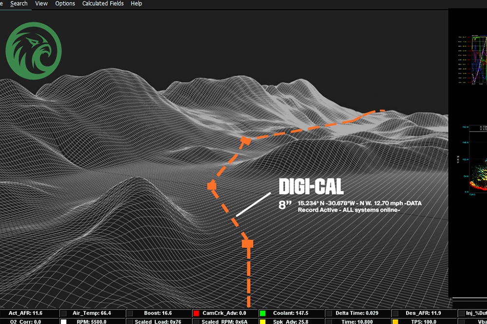Open the multi-line graph thumbnail
Screen dimensions: 487x324
pyautogui.click(x=471, y=59)
